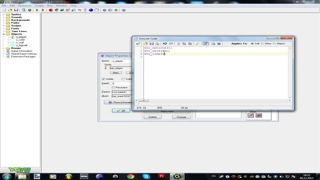Image resolution: width=320 pixels, height=180 pixels.
Task: Open Global Game Settings in resource tree
Action: pyautogui.click(x=24, y=53)
